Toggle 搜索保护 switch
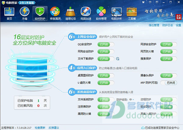 pyautogui.click(x=169, y=59)
